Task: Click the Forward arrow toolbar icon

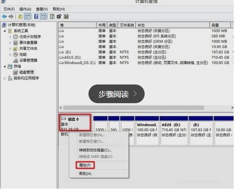Action: click(x=11, y=16)
